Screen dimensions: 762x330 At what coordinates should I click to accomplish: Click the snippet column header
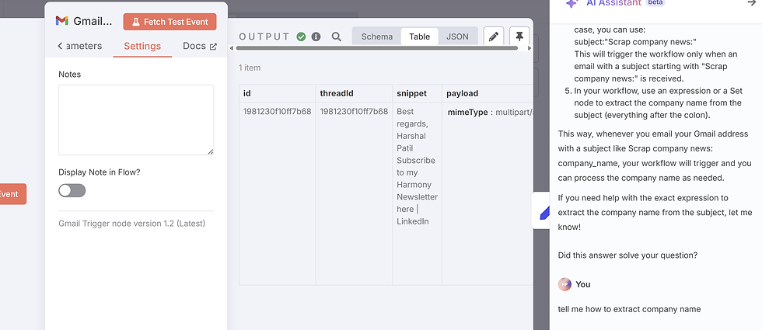click(x=417, y=93)
